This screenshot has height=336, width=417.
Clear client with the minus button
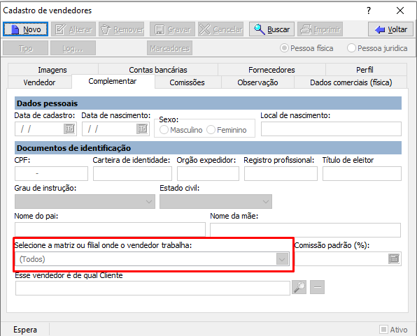pos(317,287)
